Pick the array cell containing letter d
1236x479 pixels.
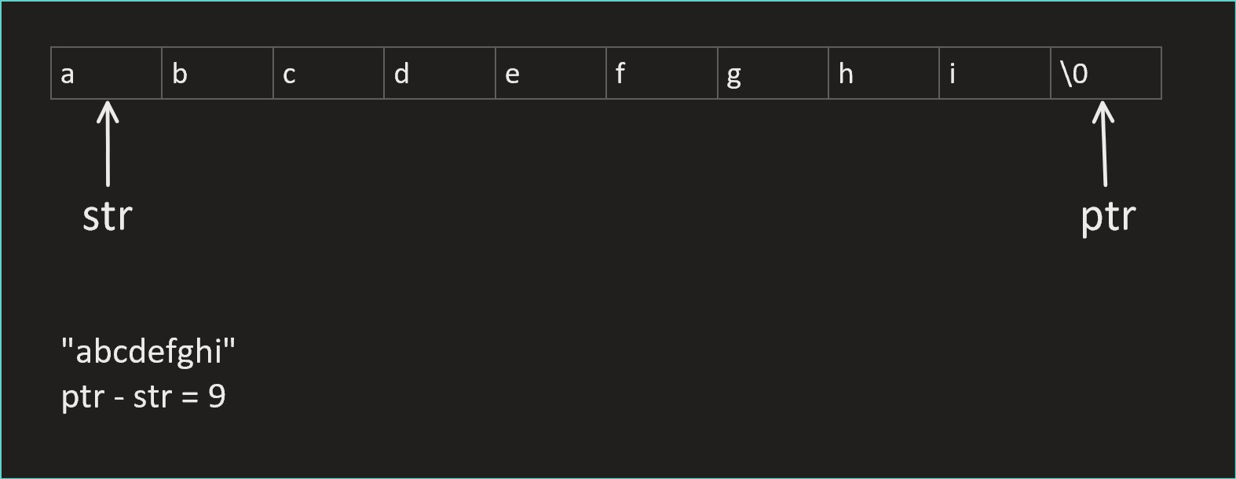[440, 73]
